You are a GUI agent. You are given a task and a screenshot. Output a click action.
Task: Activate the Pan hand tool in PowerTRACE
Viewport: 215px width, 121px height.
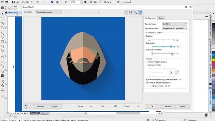click(x=140, y=12)
